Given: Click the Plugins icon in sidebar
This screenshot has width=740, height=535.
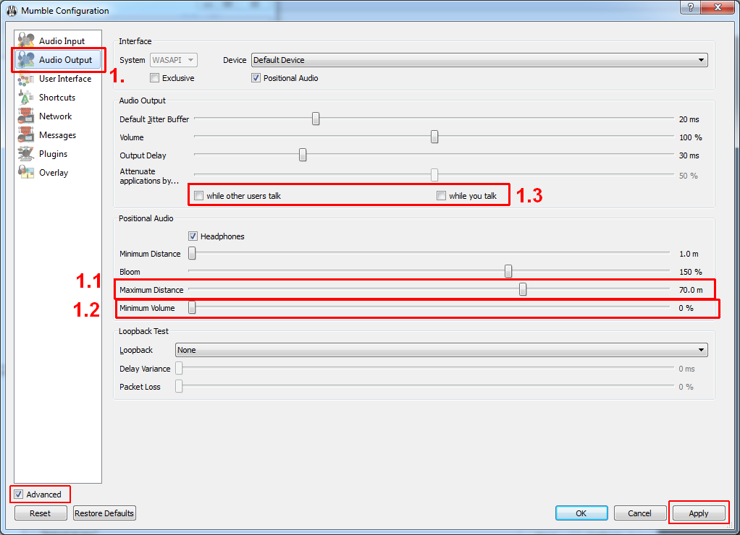Looking at the screenshot, I should [x=26, y=154].
